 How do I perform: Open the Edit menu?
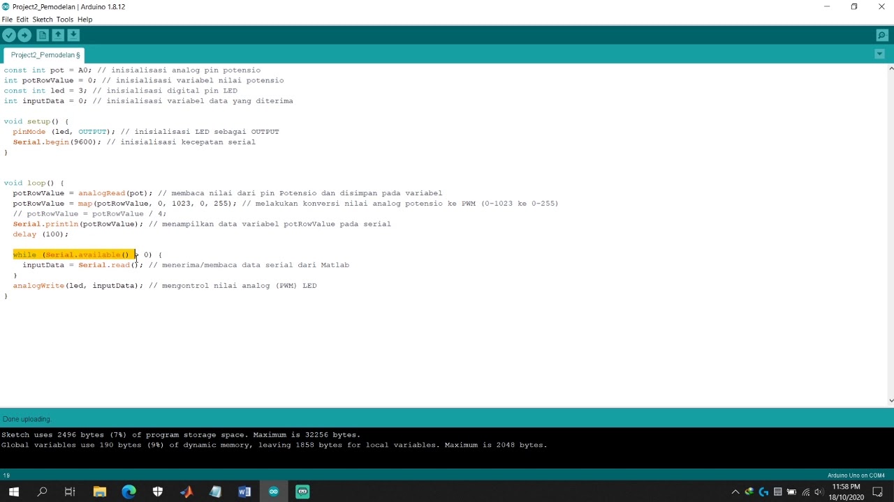(x=22, y=20)
